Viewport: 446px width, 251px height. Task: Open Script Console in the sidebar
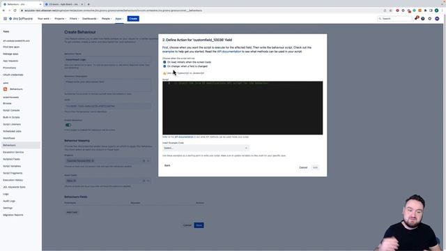11,110
